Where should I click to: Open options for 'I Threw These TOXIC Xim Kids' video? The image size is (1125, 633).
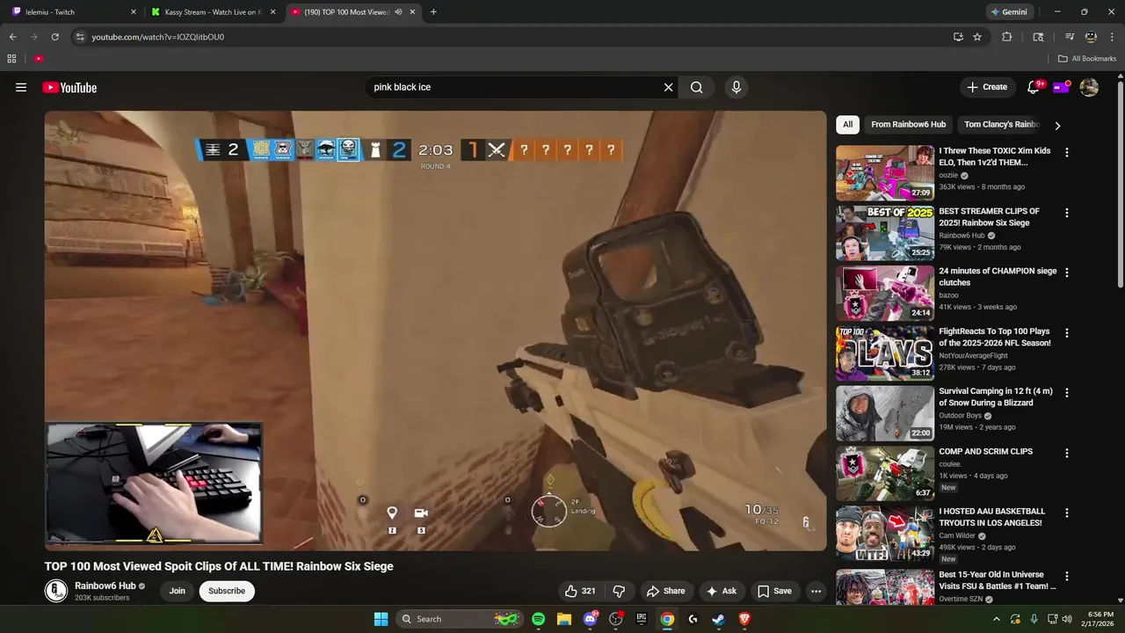pyautogui.click(x=1067, y=153)
